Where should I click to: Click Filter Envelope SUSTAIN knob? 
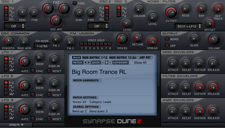(199, 87)
